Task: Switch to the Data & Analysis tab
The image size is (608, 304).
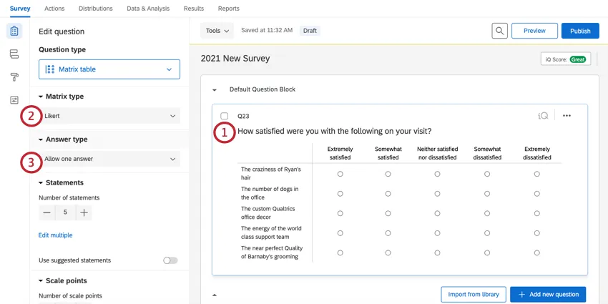Action: click(148, 9)
